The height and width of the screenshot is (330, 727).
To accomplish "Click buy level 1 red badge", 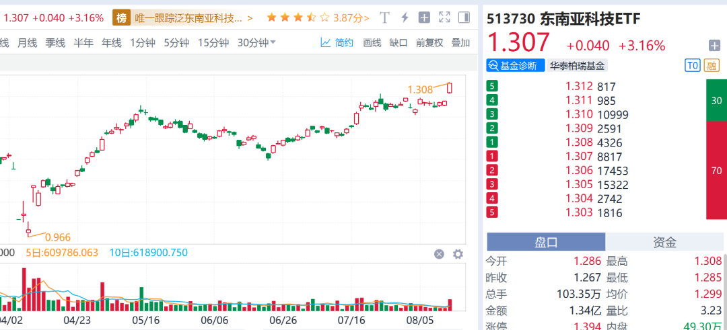I will pos(492,157).
